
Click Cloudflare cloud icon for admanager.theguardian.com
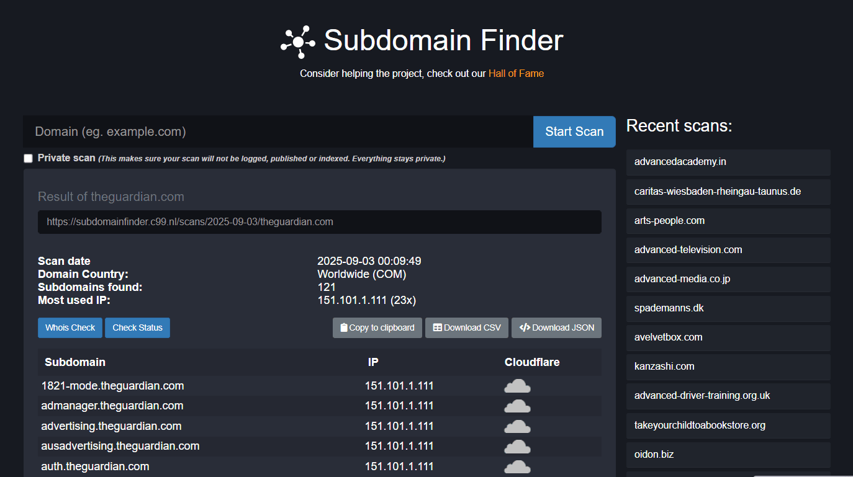coord(517,406)
